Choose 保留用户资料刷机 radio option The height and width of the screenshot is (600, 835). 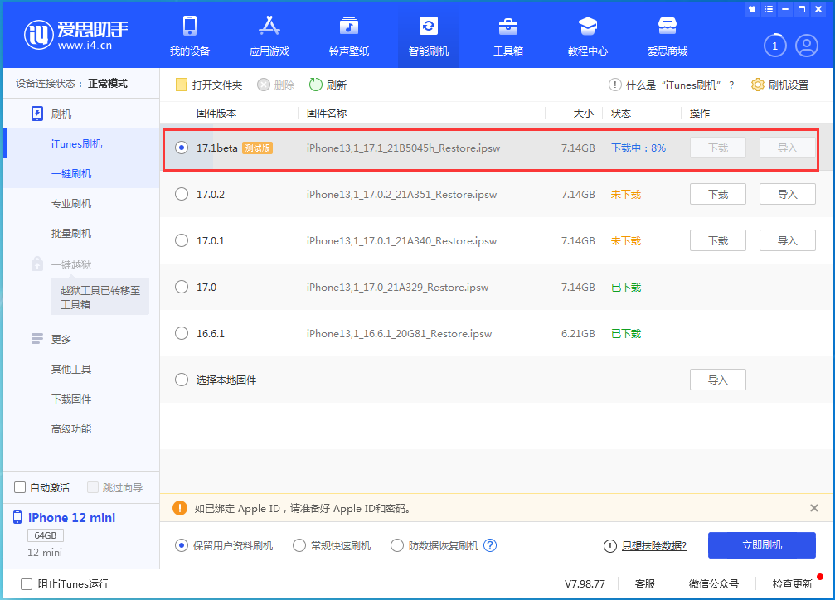point(182,545)
